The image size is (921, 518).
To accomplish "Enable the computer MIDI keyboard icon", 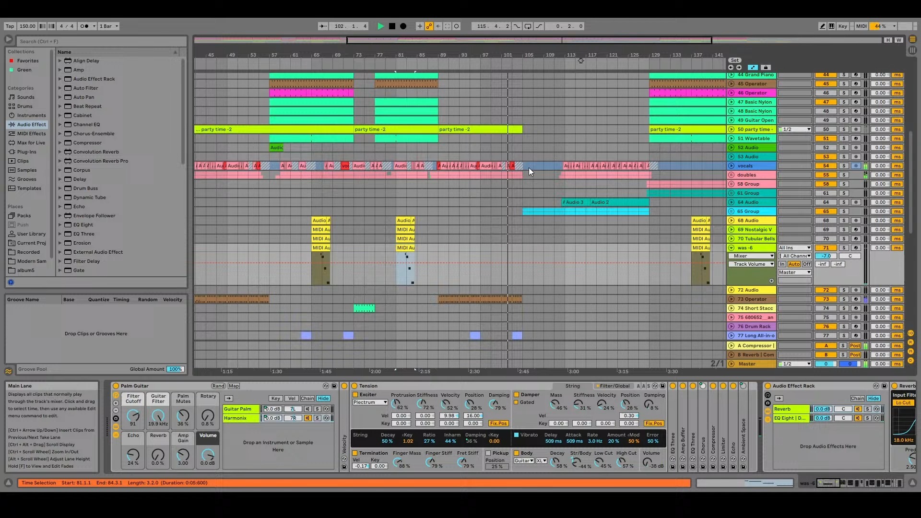I will [831, 26].
